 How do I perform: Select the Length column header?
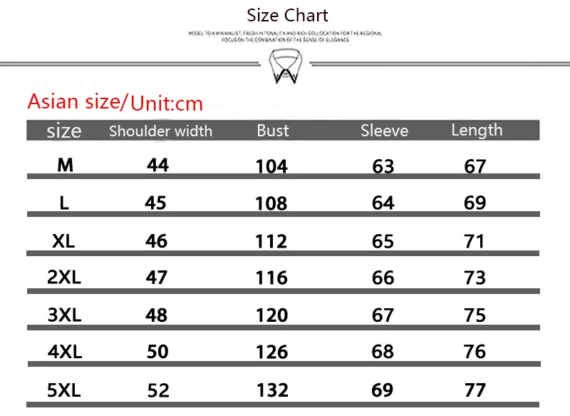coord(477,130)
